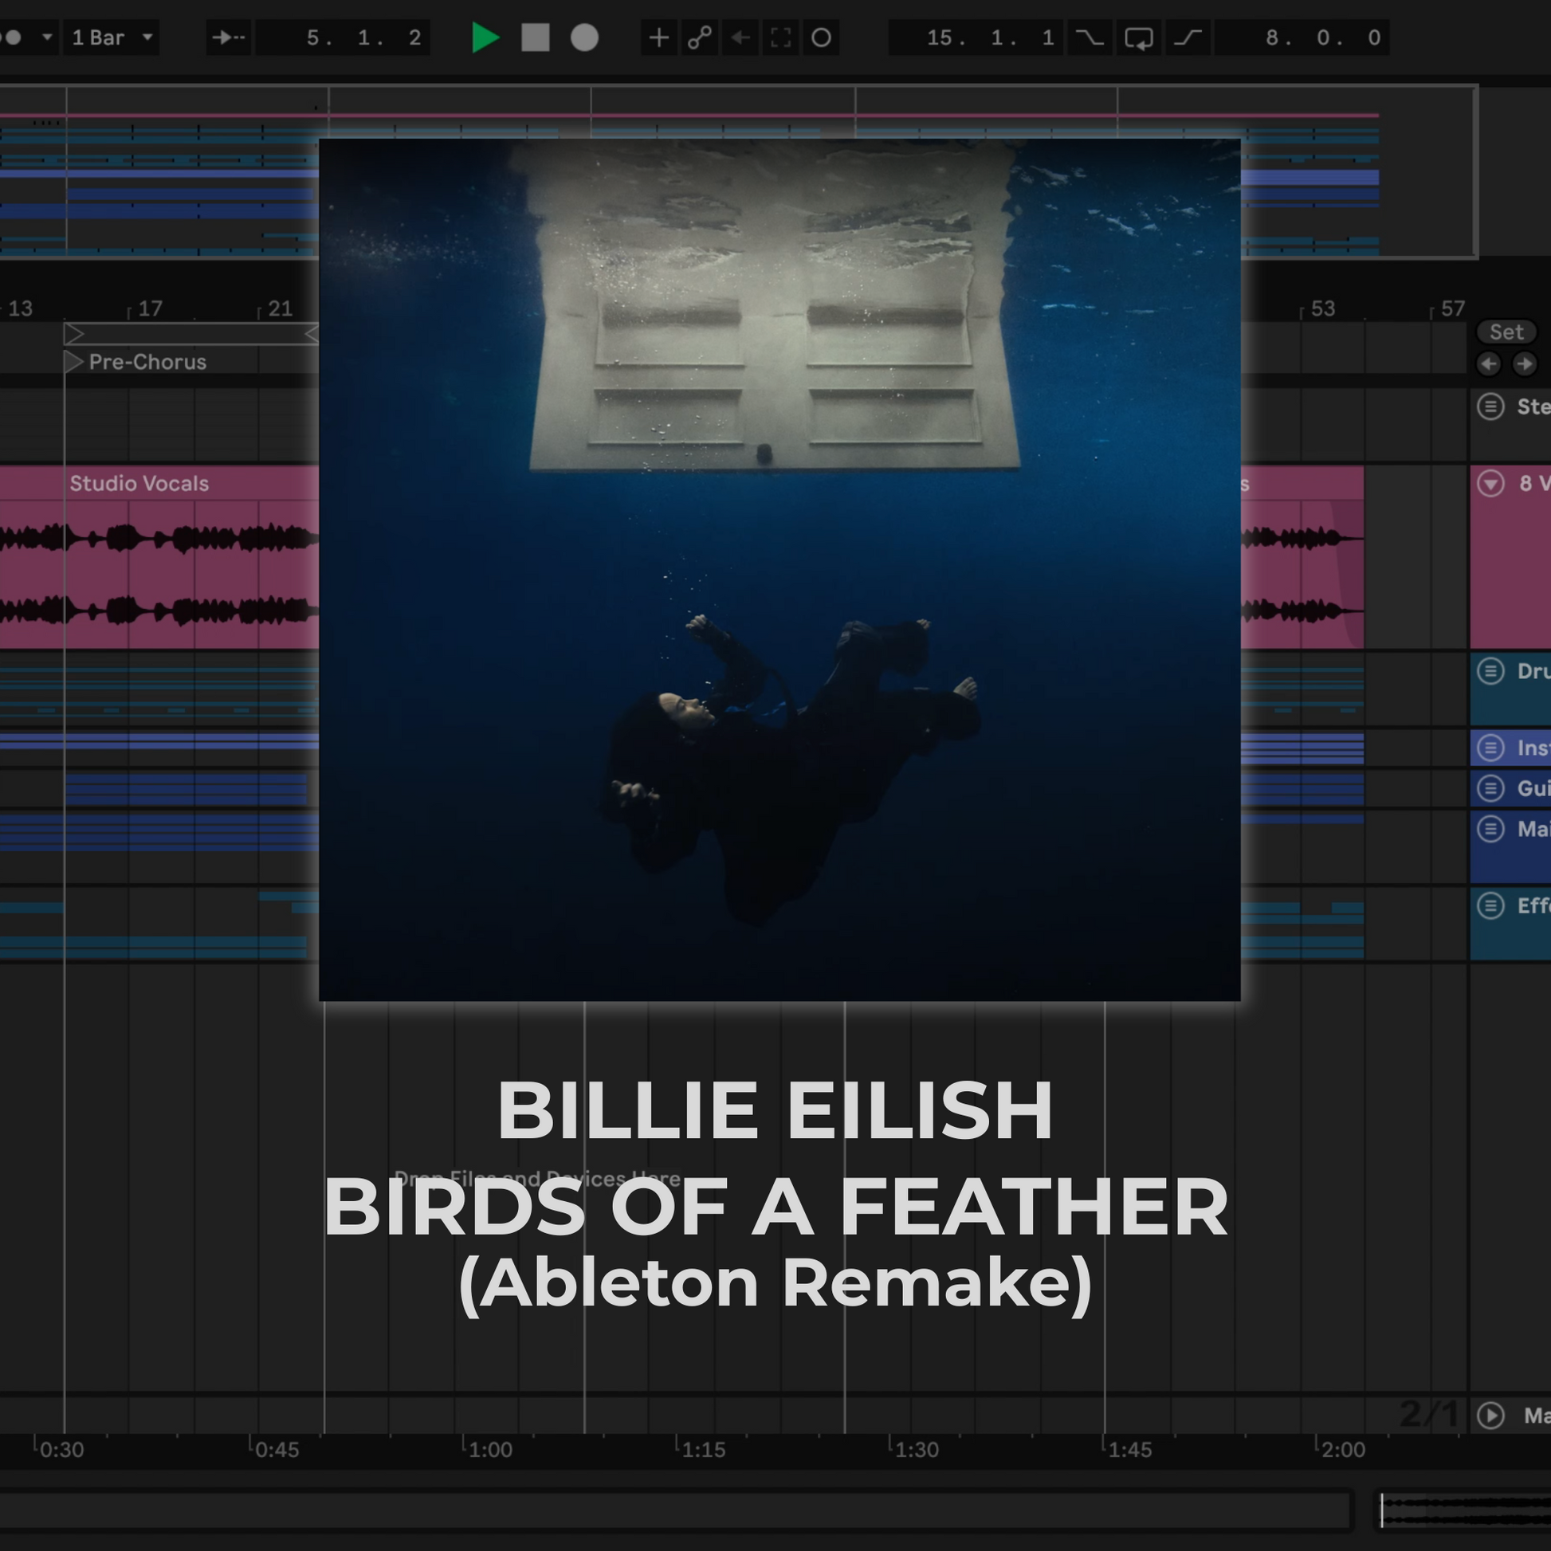Click the Stop button in transport
This screenshot has height=1551, width=1551.
click(x=536, y=37)
